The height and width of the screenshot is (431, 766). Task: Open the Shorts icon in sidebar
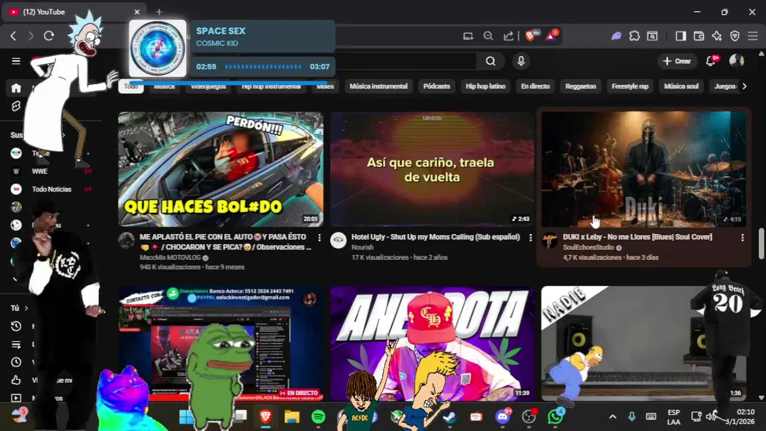(x=16, y=106)
